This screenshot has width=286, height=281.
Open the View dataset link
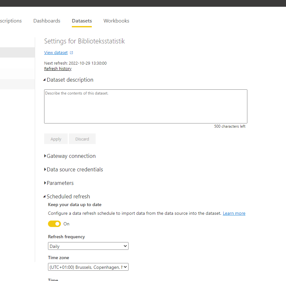click(x=56, y=53)
